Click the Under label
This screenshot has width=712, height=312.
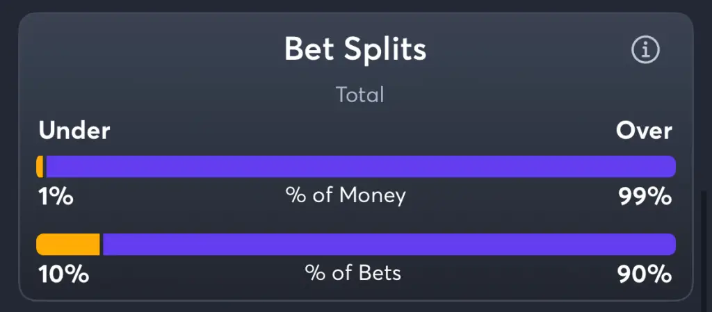pyautogui.click(x=74, y=131)
